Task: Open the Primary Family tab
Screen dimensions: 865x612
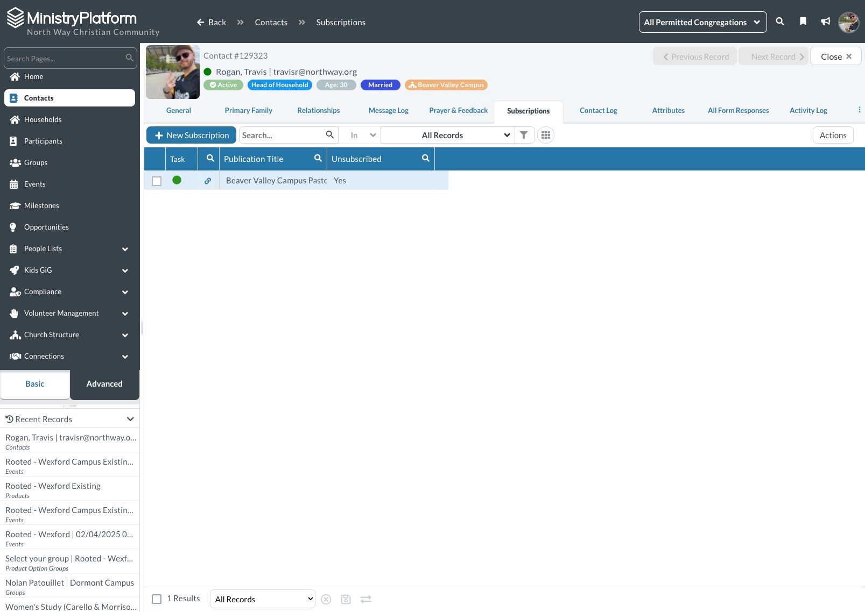Action: [248, 111]
